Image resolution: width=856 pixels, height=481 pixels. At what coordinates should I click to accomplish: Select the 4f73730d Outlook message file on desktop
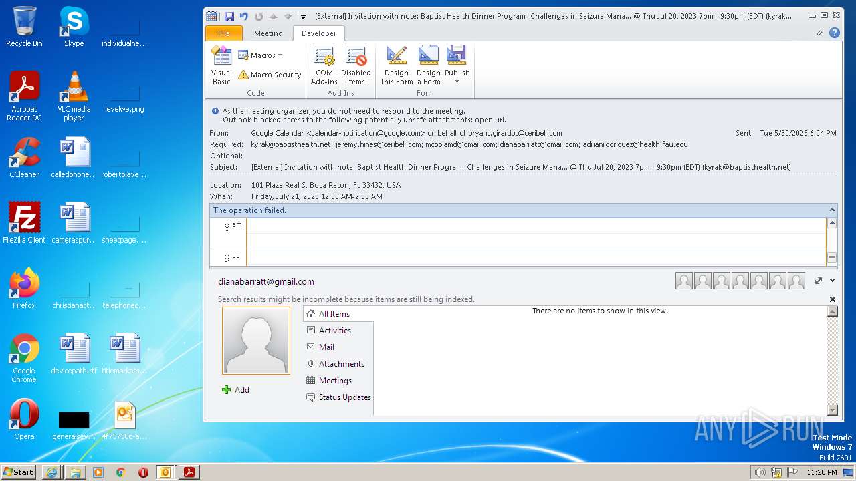[124, 420]
